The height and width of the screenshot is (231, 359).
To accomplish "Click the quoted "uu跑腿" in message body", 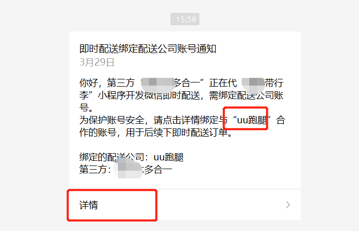I will point(252,120).
